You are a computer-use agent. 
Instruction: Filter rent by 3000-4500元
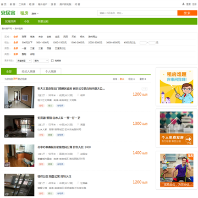(113, 42)
